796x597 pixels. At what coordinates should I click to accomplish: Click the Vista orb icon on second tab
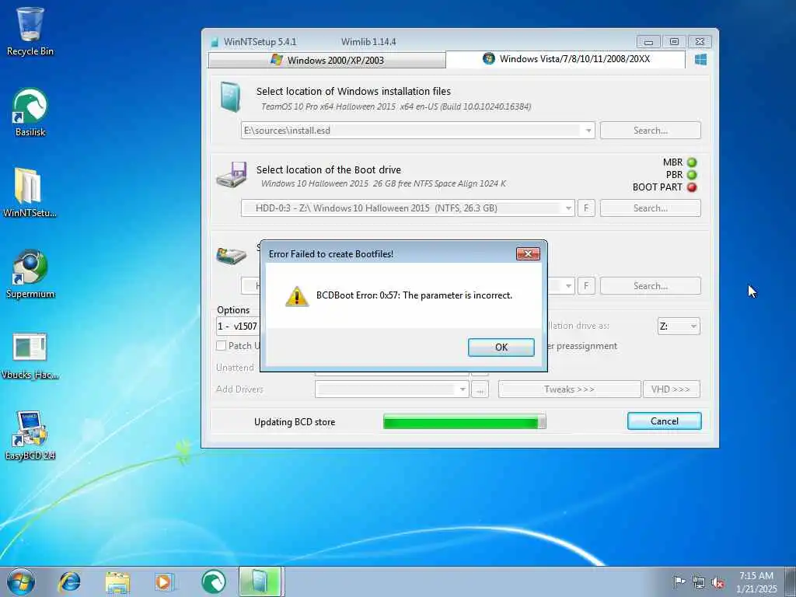pyautogui.click(x=489, y=58)
